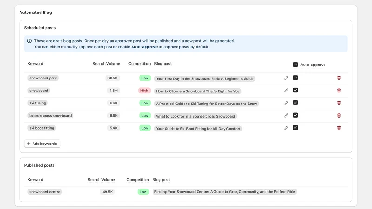This screenshot has height=209, width=372.
Task: Delete the 1.2M snowboard keyword row
Action: 339,91
